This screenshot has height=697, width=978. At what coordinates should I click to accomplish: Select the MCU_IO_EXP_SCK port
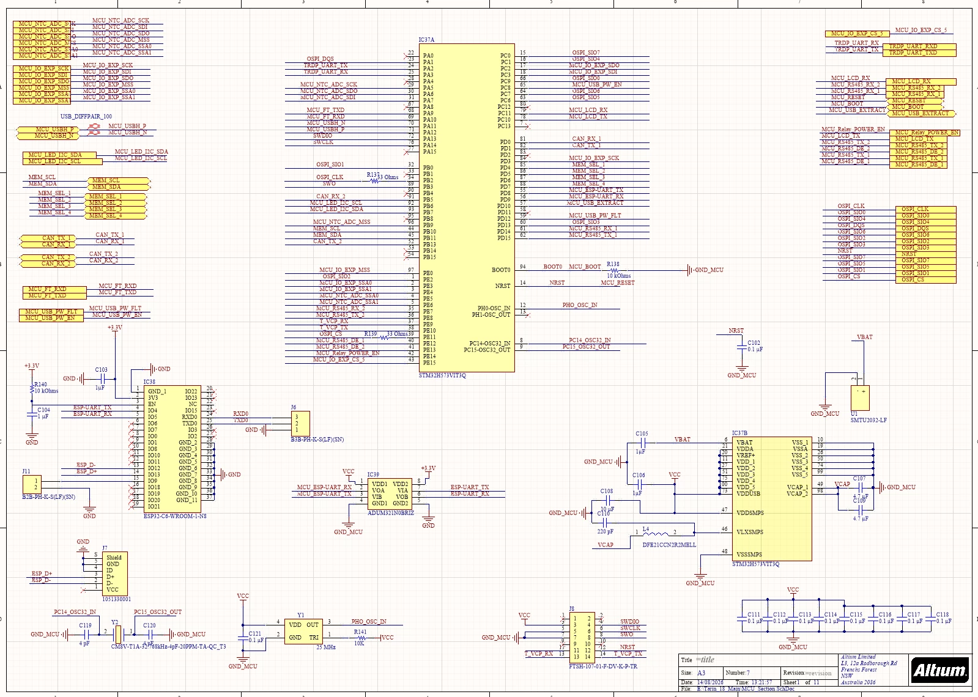42,68
